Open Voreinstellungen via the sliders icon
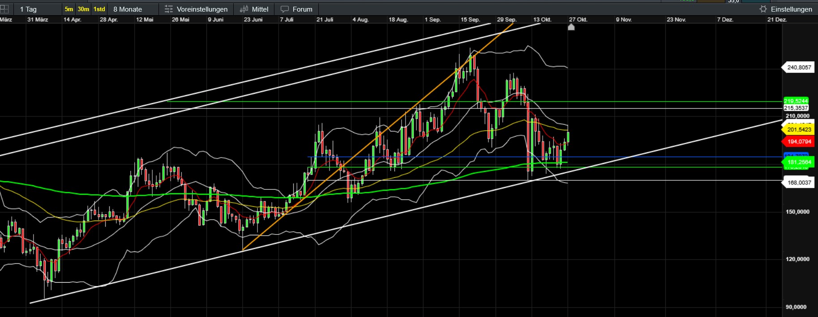The height and width of the screenshot is (317, 818). 169,9
